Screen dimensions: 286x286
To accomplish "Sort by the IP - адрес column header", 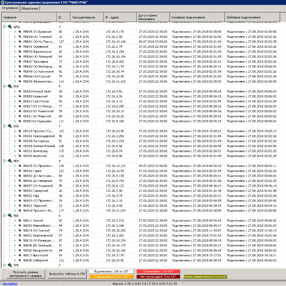I will tap(120, 17).
